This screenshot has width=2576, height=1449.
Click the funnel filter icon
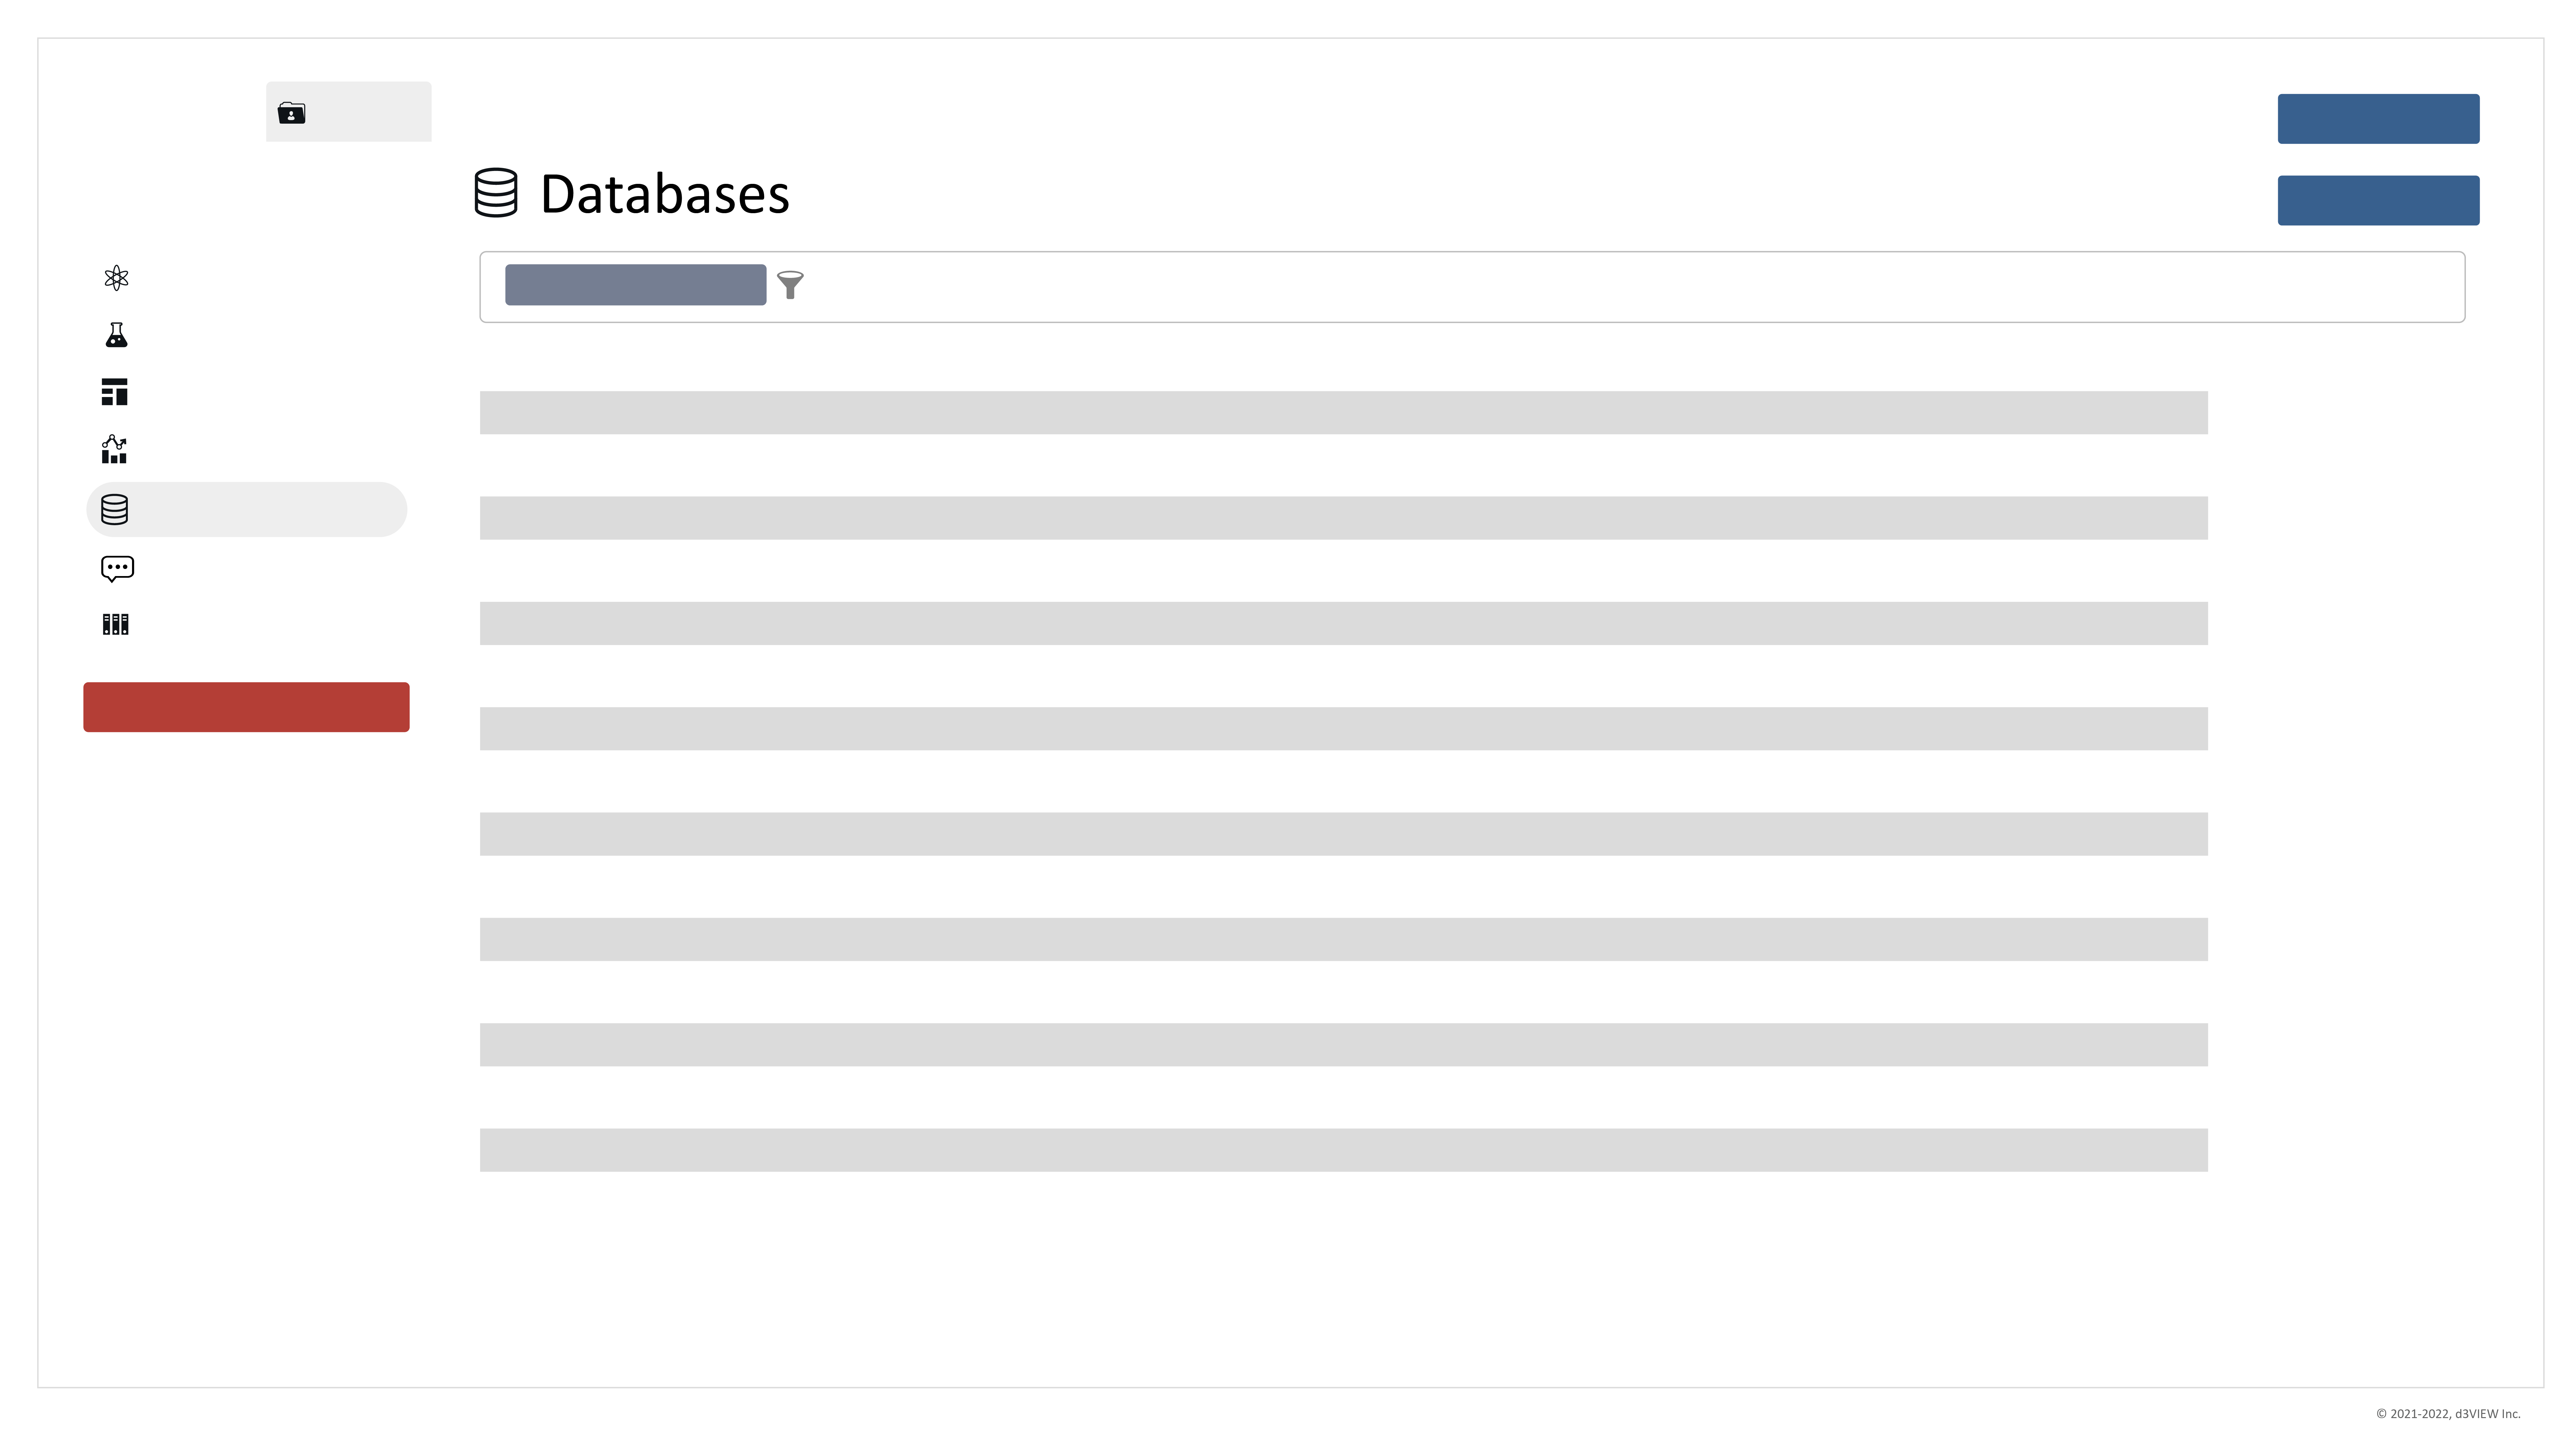(x=790, y=285)
